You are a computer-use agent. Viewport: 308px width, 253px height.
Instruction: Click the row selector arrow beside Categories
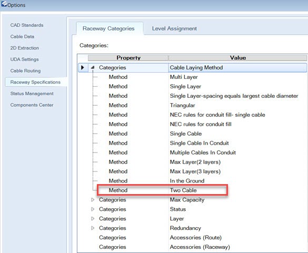83,67
